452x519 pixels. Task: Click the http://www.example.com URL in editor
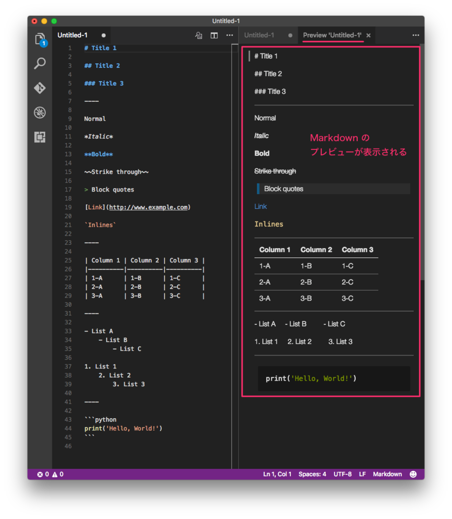(x=148, y=207)
